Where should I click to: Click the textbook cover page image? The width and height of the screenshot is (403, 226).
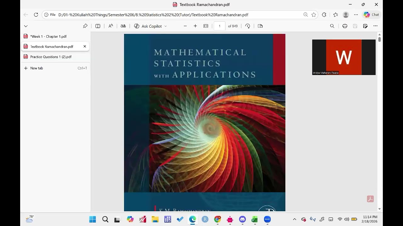point(205,122)
